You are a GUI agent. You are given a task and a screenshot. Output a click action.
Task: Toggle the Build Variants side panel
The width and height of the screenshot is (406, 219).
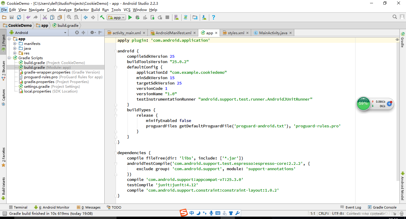(3, 189)
